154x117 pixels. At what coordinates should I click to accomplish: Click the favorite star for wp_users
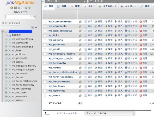click(x=80, y=95)
